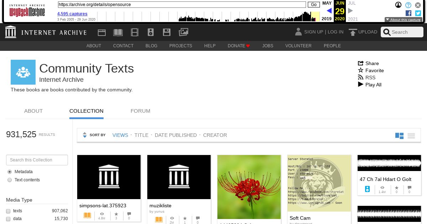The width and height of the screenshot is (427, 224).
Task: Switch to the ABOUT tab
Action: tap(33, 111)
